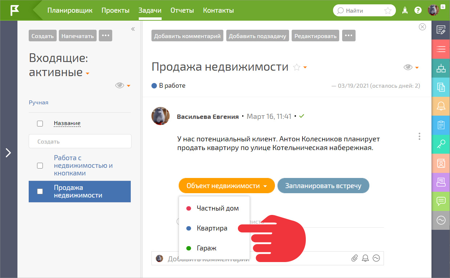This screenshot has height=278, width=450.
Task: Add the task Продажа недвижимости to favorites with star
Action: click(x=297, y=67)
